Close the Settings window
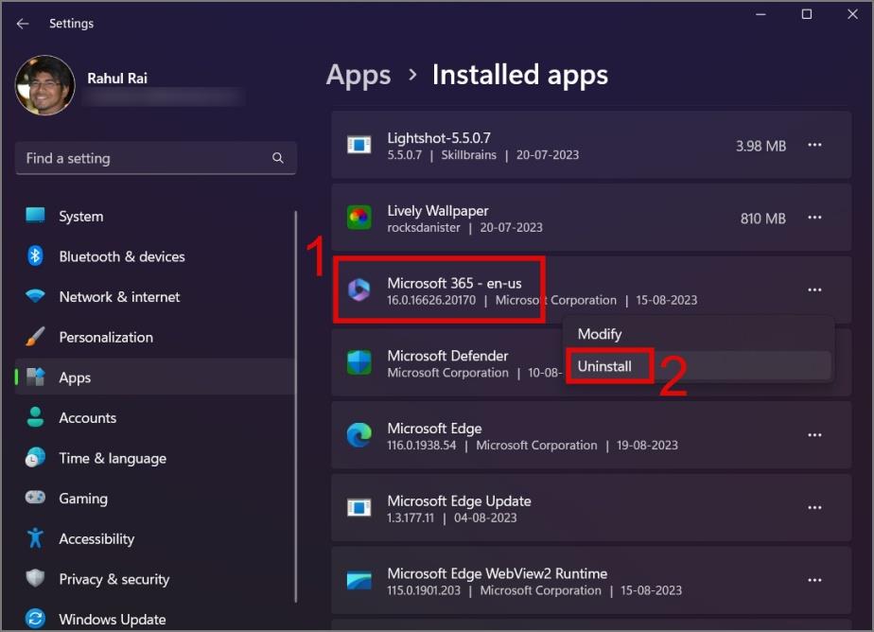The image size is (874, 632). 852,14
